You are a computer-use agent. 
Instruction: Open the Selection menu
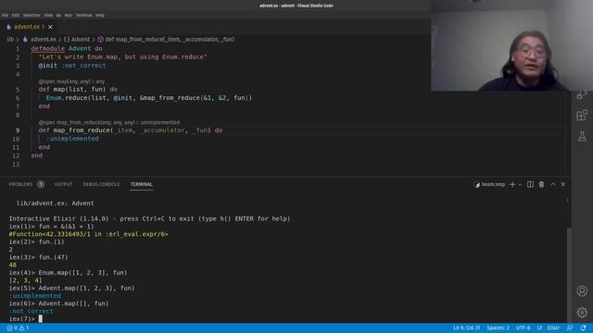32,16
